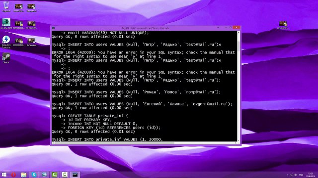Click the console vertical scrollbar thumb
This screenshot has height=178, width=318.
coord(238,46)
